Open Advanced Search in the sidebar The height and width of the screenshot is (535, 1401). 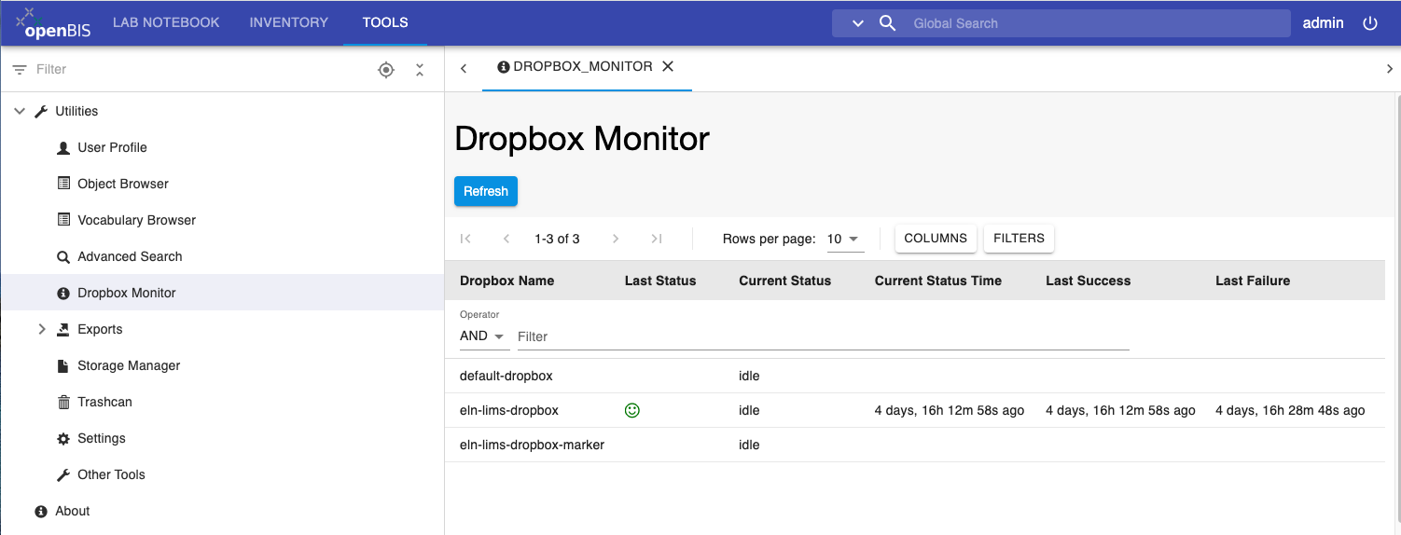[x=130, y=256]
